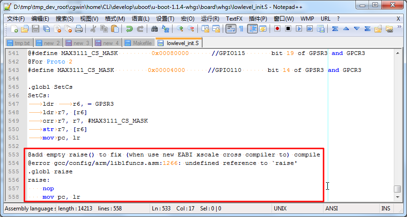Image resolution: width=407 pixels, height=217 pixels.
Task: Click the vertical scrollbar up arrow
Action: [x=398, y=53]
